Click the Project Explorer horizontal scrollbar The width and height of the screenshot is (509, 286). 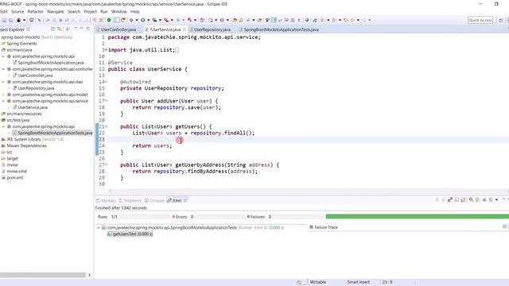click(42, 275)
